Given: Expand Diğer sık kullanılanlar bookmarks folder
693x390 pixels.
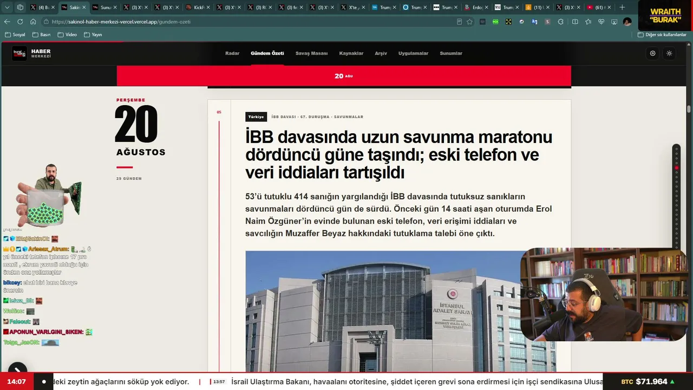Looking at the screenshot, I should (x=662, y=35).
